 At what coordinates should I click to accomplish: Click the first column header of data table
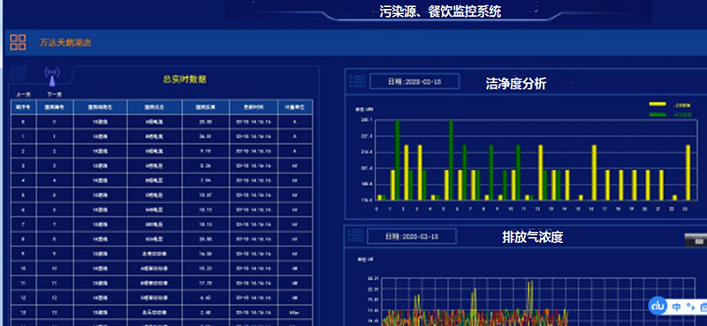tap(24, 107)
